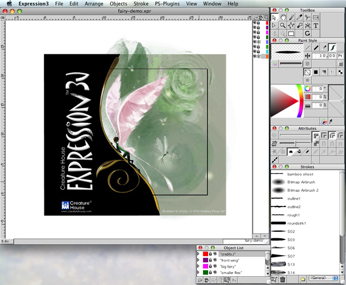Open the PS-Plugins menu
The width and height of the screenshot is (346, 285).
pyautogui.click(x=167, y=4)
